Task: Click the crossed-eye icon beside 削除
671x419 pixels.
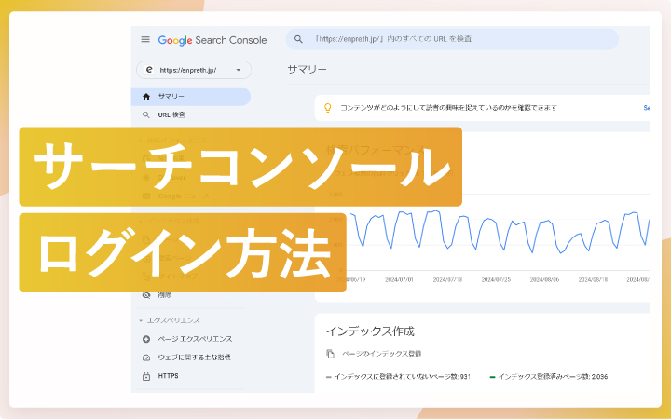Action: [146, 295]
